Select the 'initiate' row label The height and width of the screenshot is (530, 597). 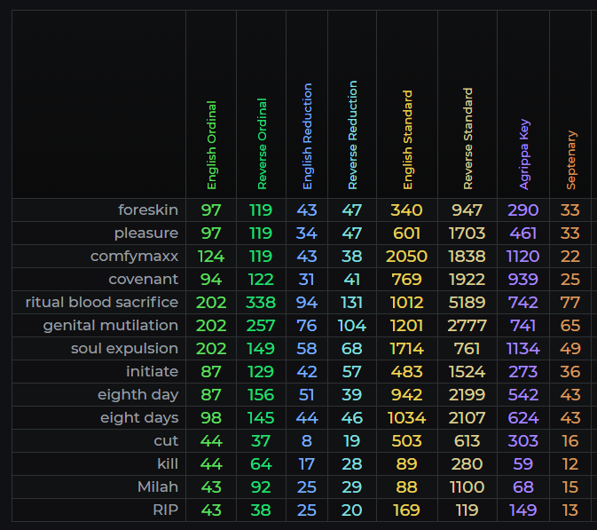pyautogui.click(x=153, y=371)
